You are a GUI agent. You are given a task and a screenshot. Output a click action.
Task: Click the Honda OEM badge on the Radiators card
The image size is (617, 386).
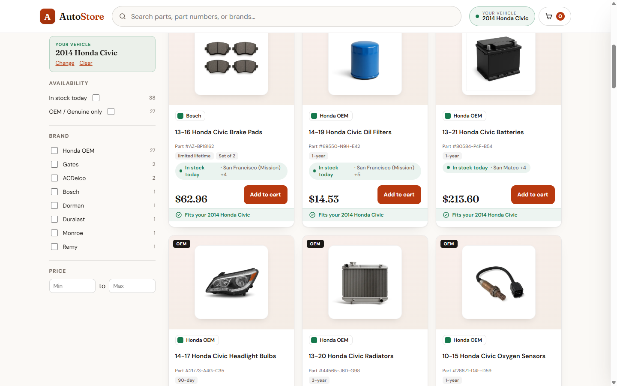[330, 340]
